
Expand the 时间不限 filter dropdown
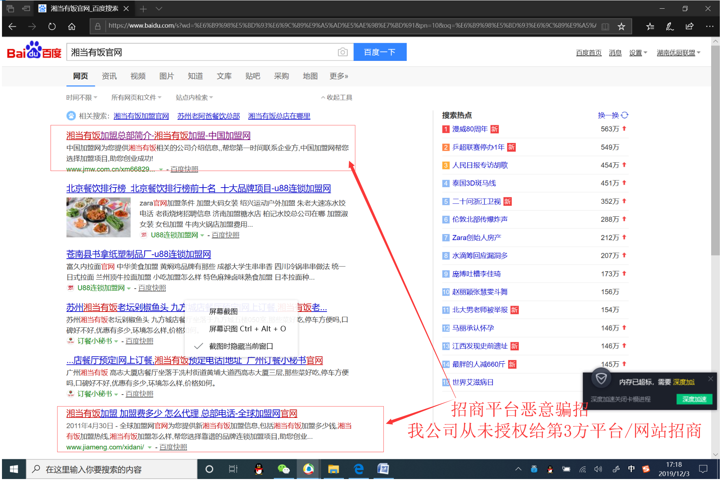coord(81,98)
